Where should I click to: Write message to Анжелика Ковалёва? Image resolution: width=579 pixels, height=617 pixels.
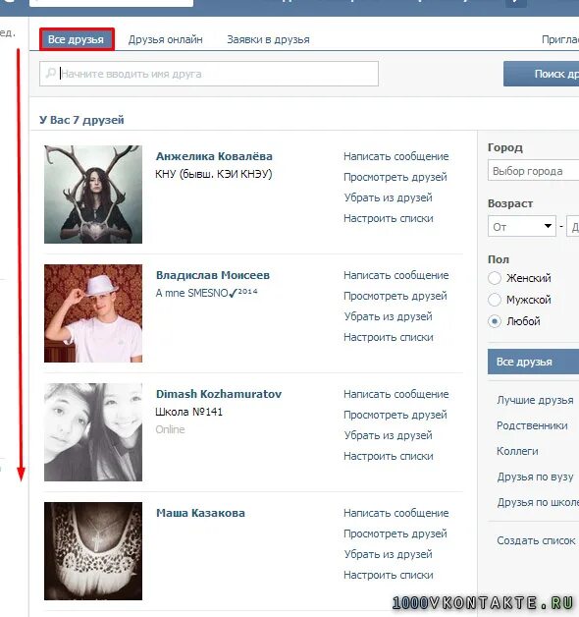(395, 156)
